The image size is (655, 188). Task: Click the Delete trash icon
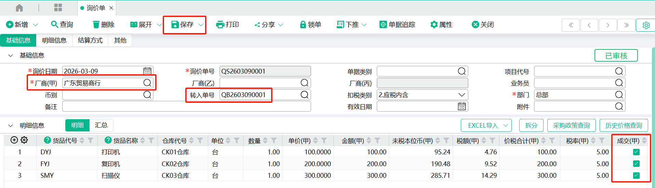coord(96,25)
